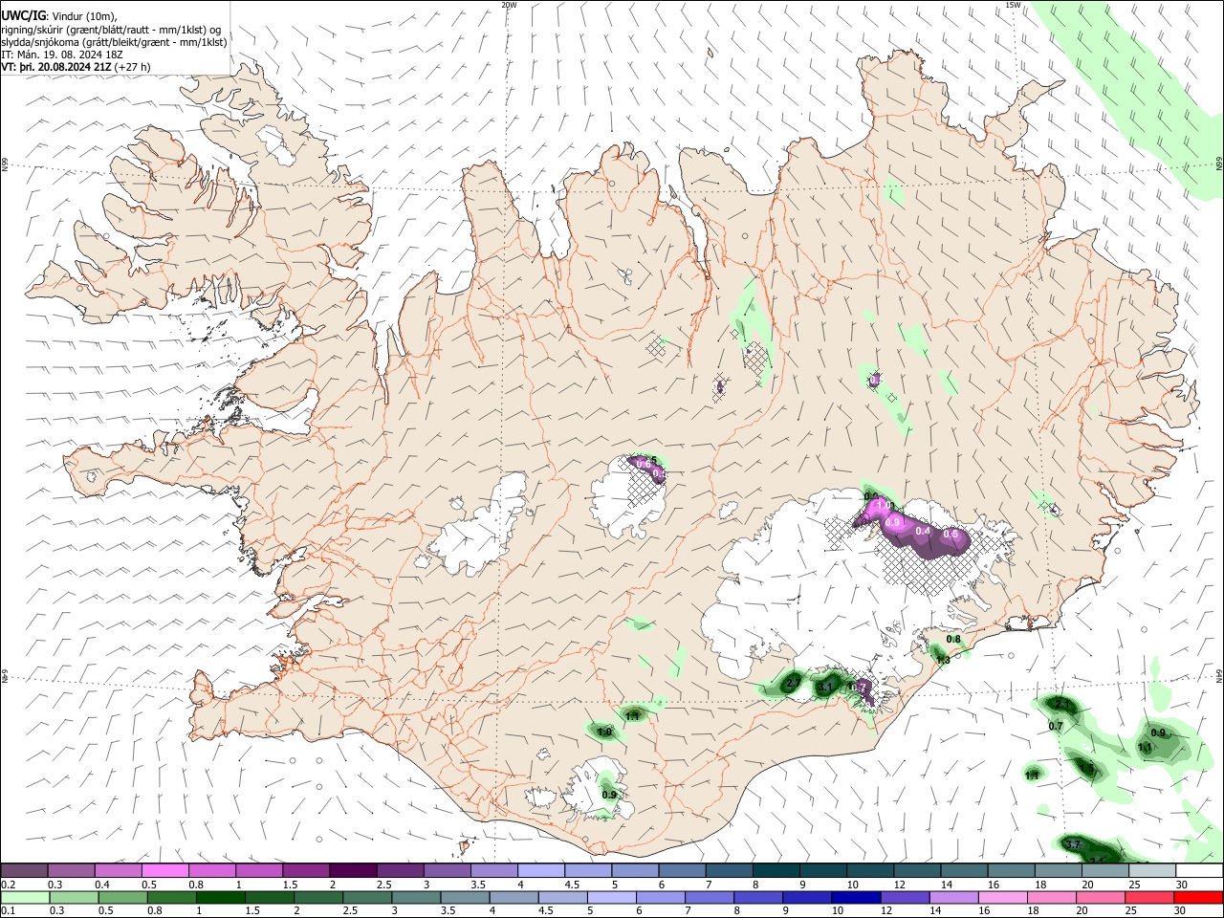Viewport: 1224px width, 918px height.
Task: Select the "rigning/skúrir (grænt/blátt/rautt" header line
Action: point(111,29)
